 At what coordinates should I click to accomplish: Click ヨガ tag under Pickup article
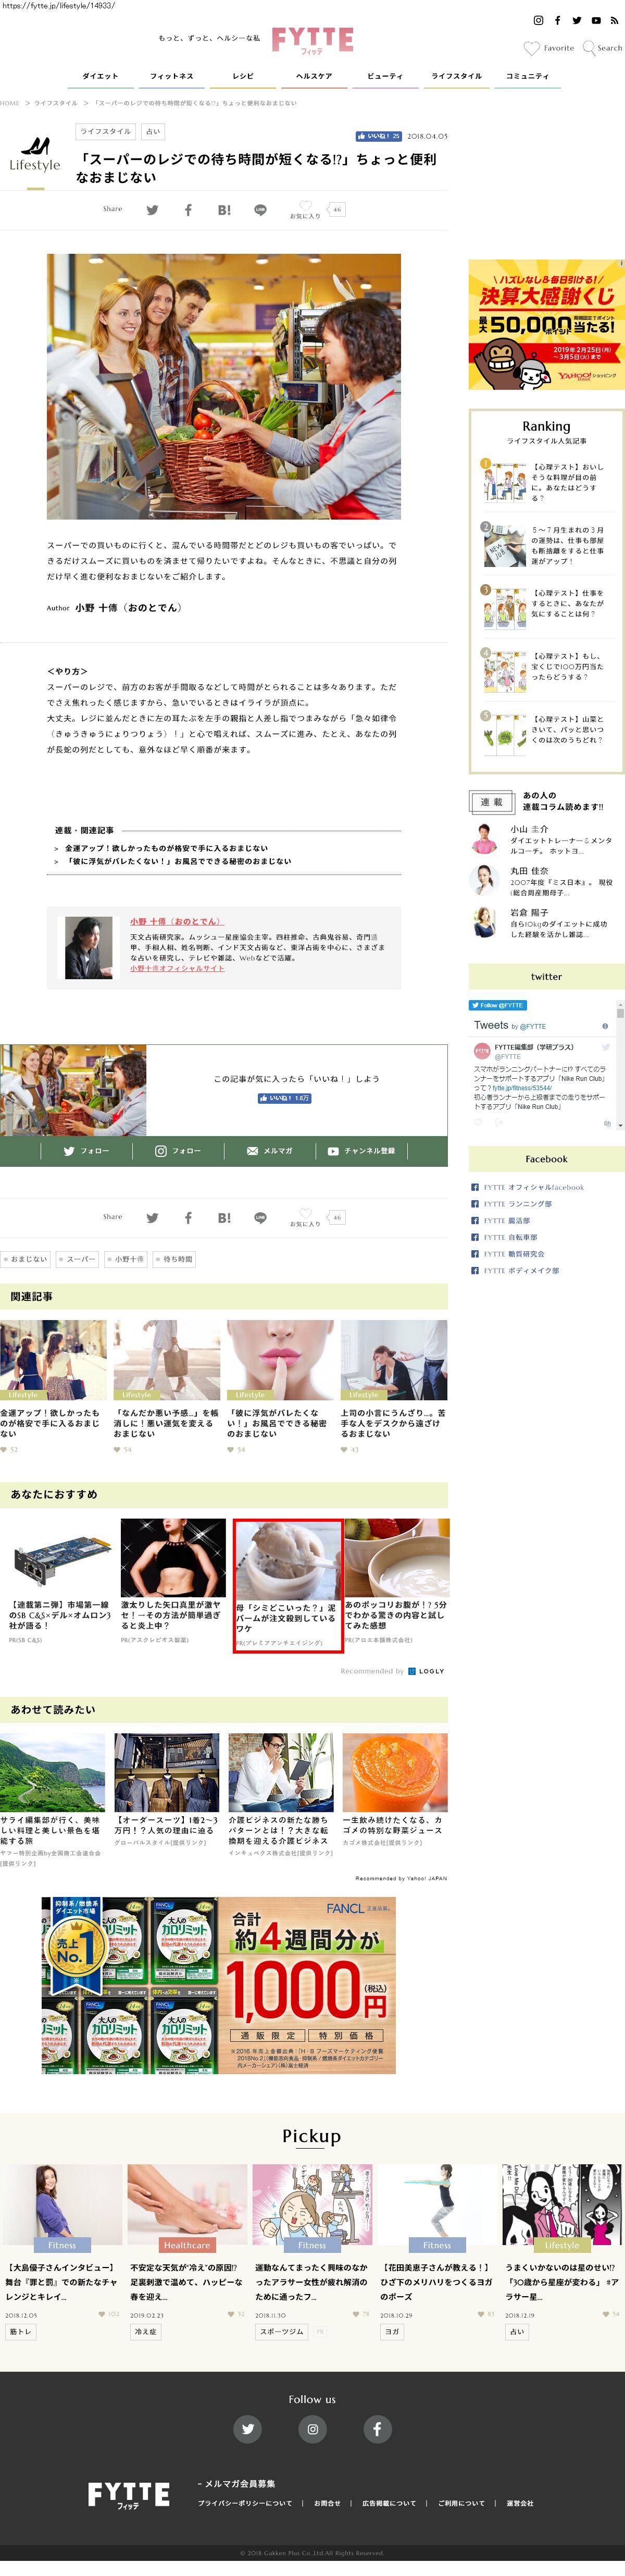click(x=392, y=2331)
